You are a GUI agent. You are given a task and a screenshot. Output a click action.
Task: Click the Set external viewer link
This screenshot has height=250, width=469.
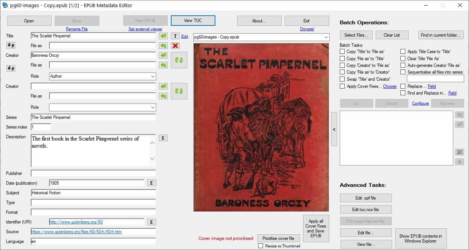[x=145, y=29]
